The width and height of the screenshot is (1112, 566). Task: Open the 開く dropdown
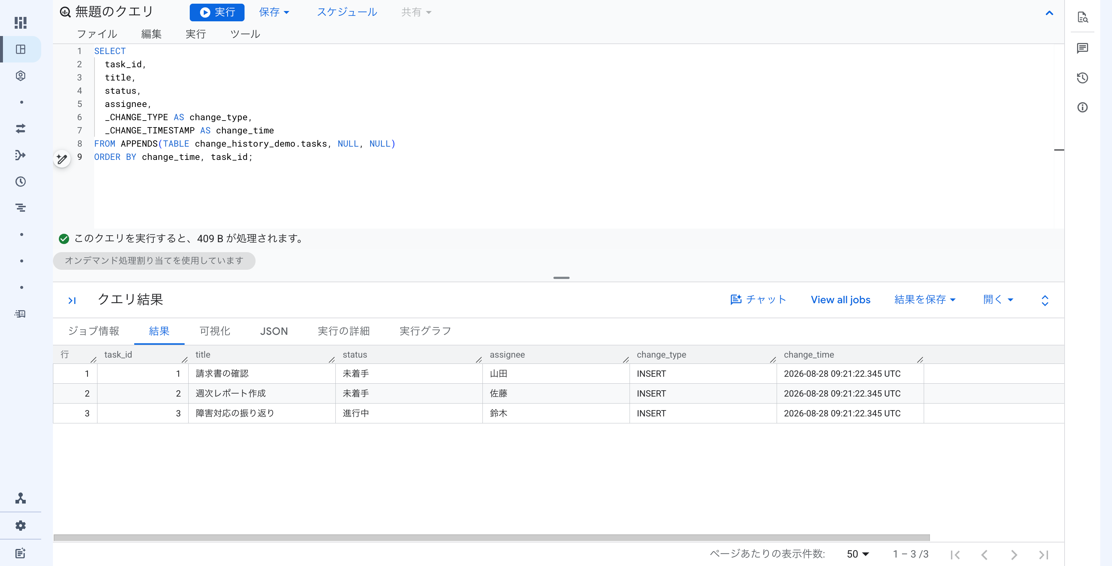(998, 300)
